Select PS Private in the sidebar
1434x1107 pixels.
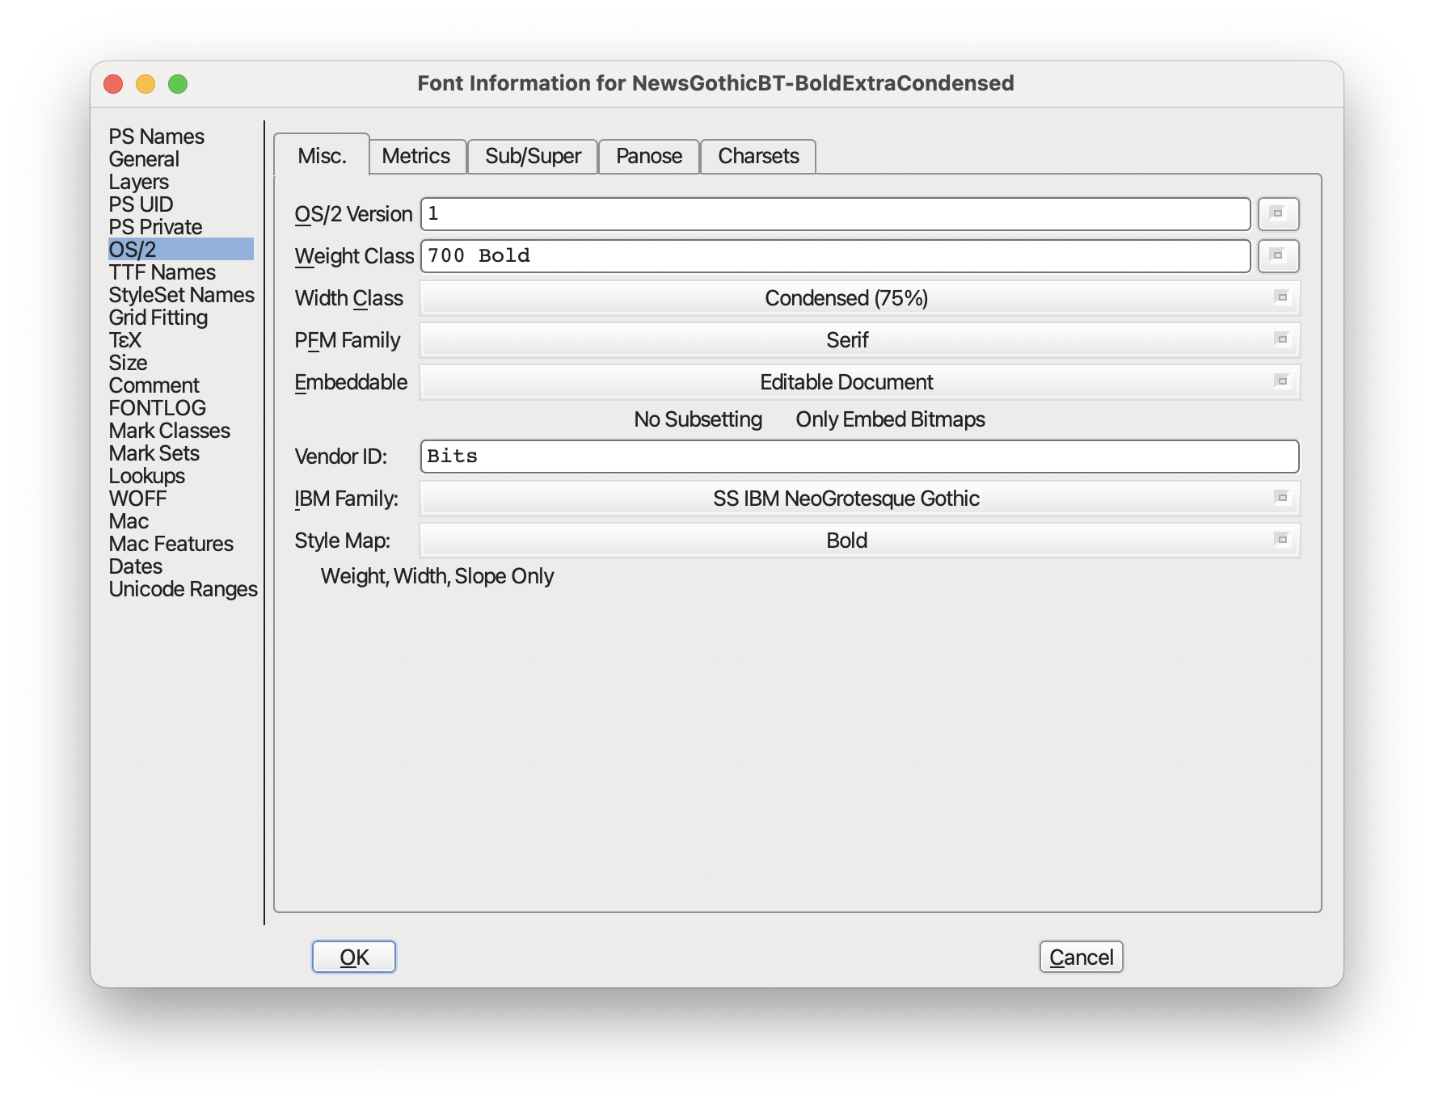pyautogui.click(x=155, y=227)
